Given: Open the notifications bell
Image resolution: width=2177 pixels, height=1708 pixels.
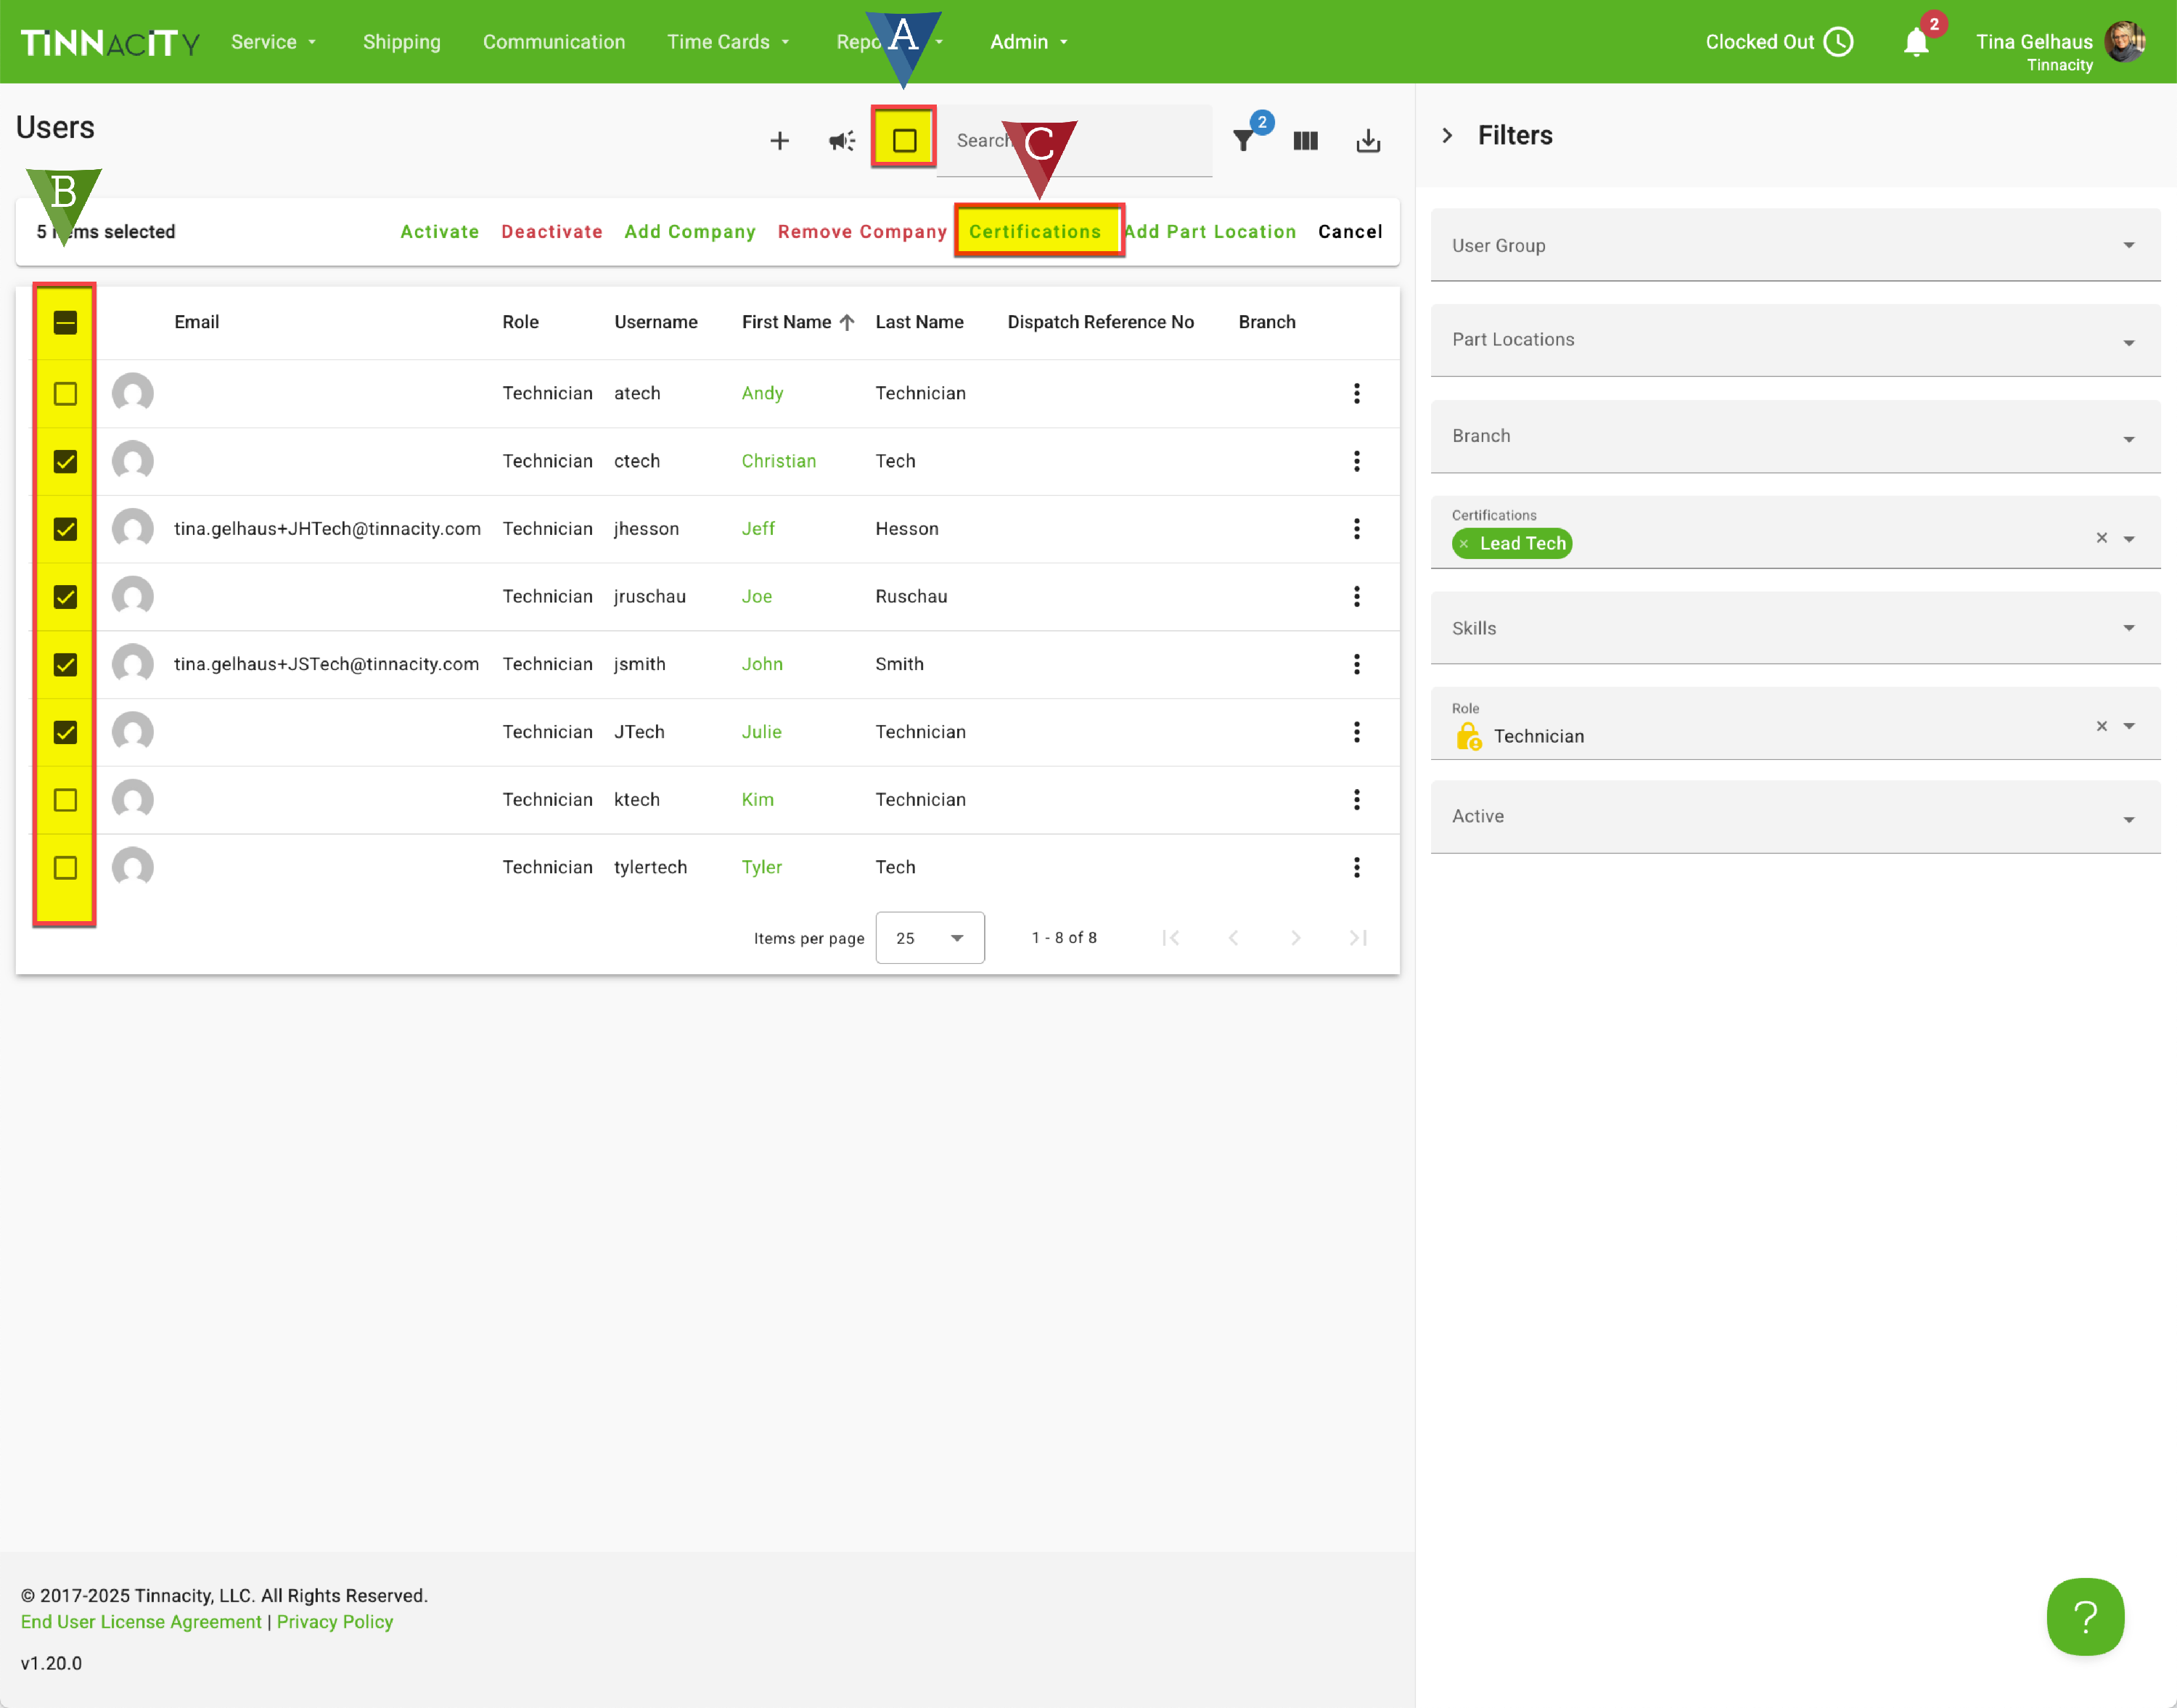Looking at the screenshot, I should coord(1915,42).
